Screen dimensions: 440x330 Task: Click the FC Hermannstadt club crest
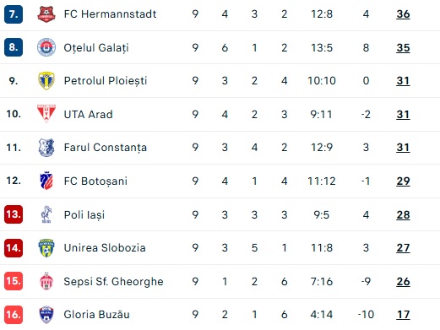[46, 14]
